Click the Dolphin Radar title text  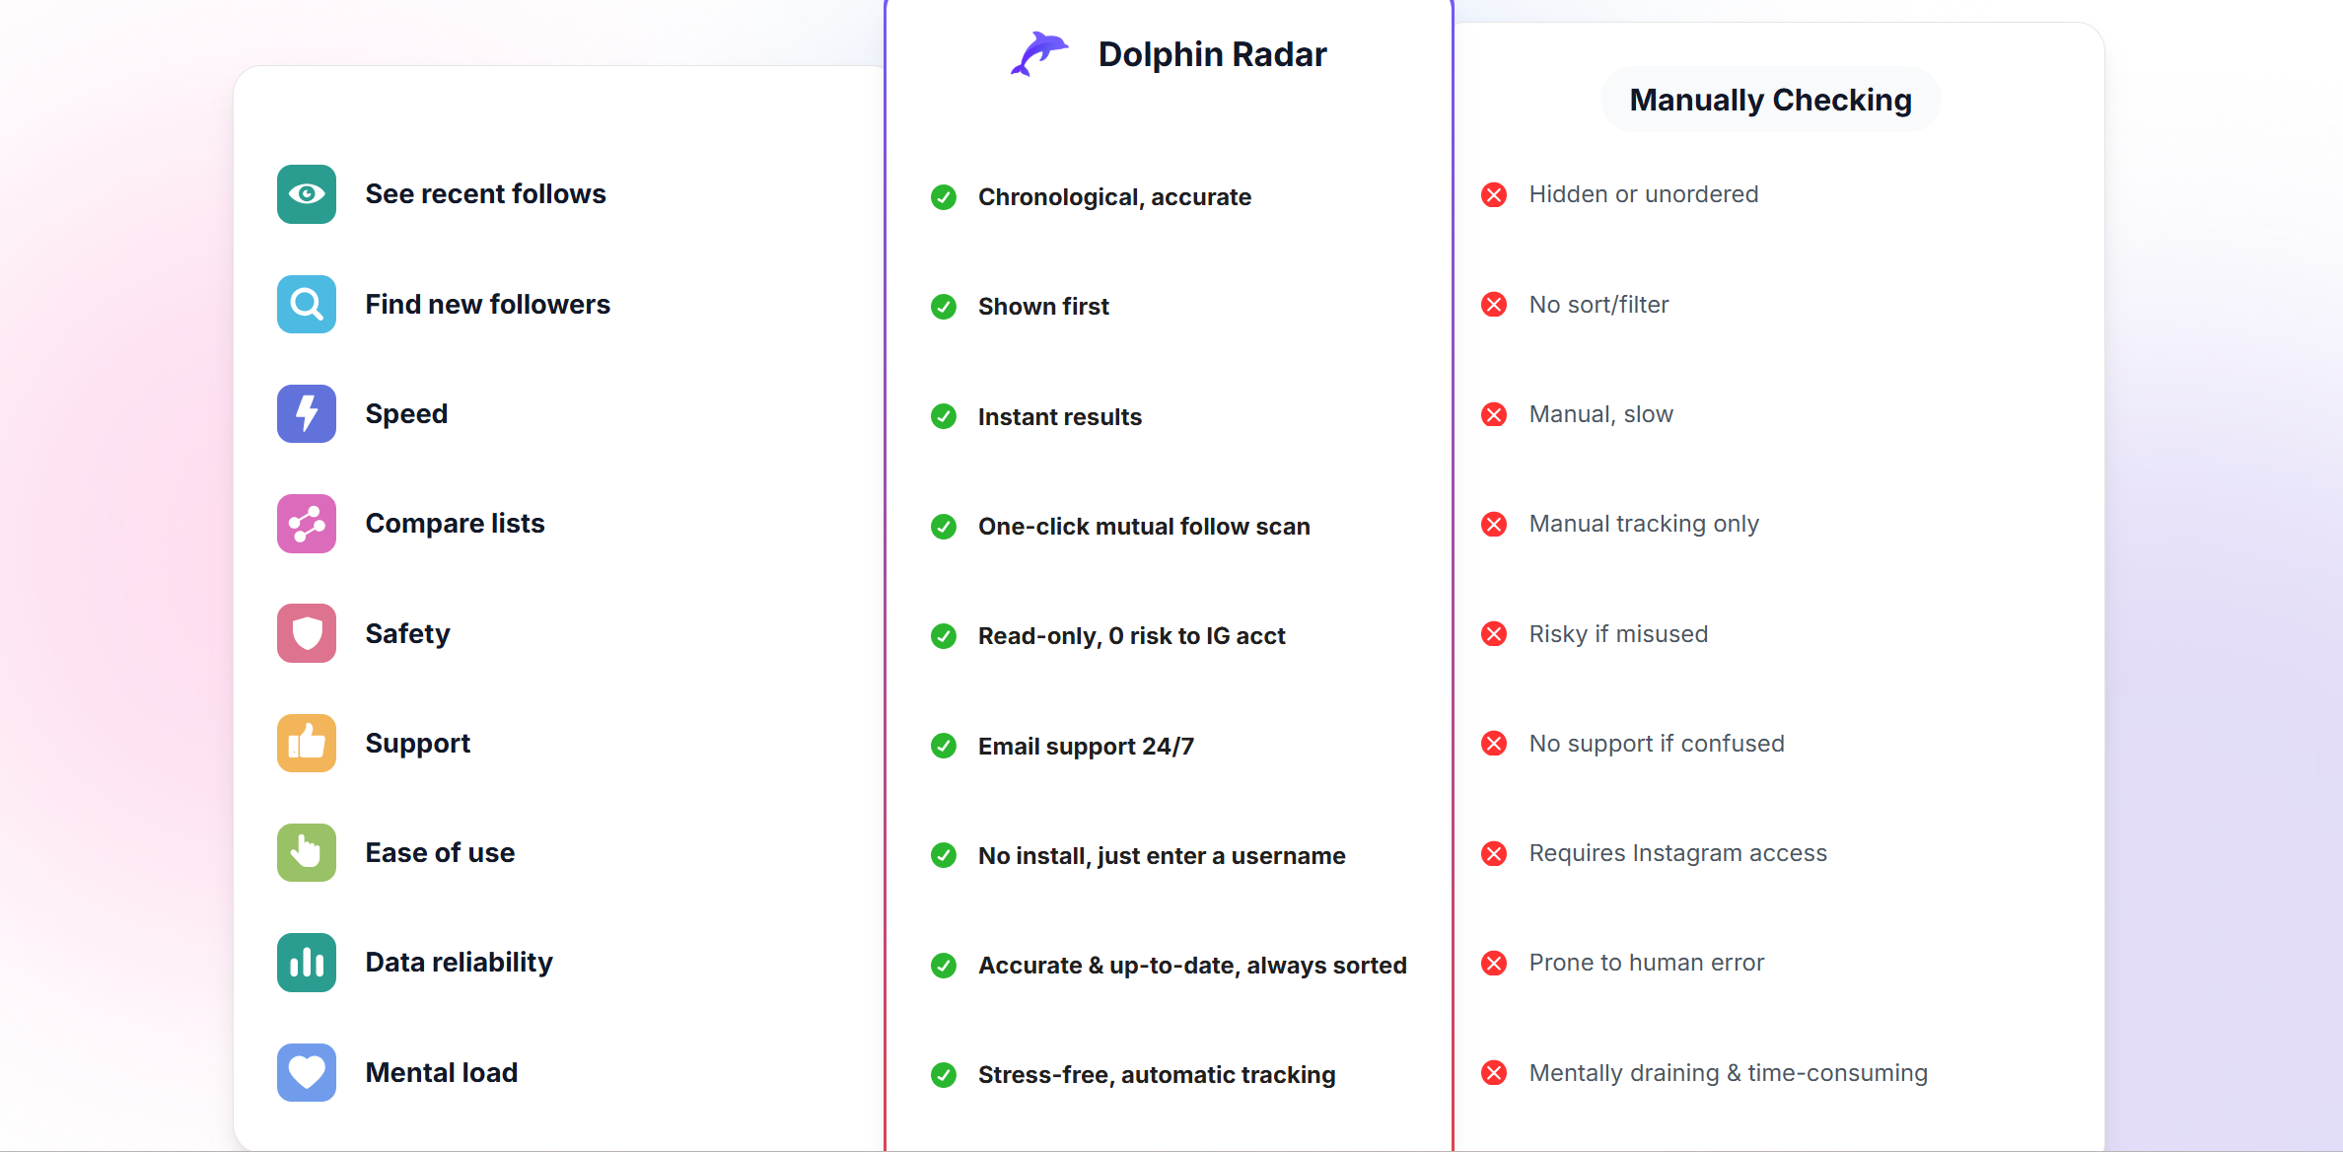[1212, 54]
